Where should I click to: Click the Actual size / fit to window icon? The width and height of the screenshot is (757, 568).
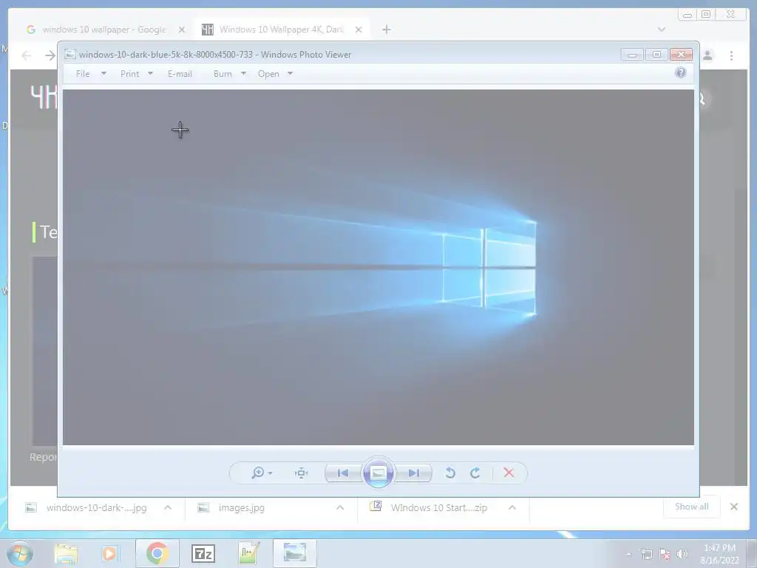302,473
